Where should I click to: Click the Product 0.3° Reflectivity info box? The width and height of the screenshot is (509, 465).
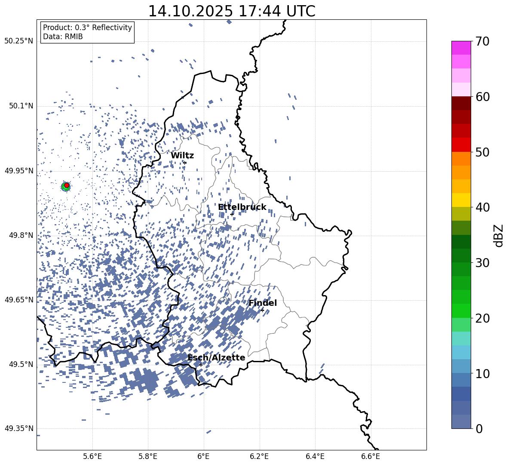[87, 32]
